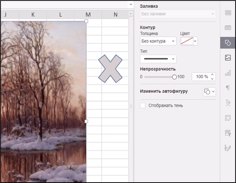Open slicer settings sidebar icon

point(228,133)
